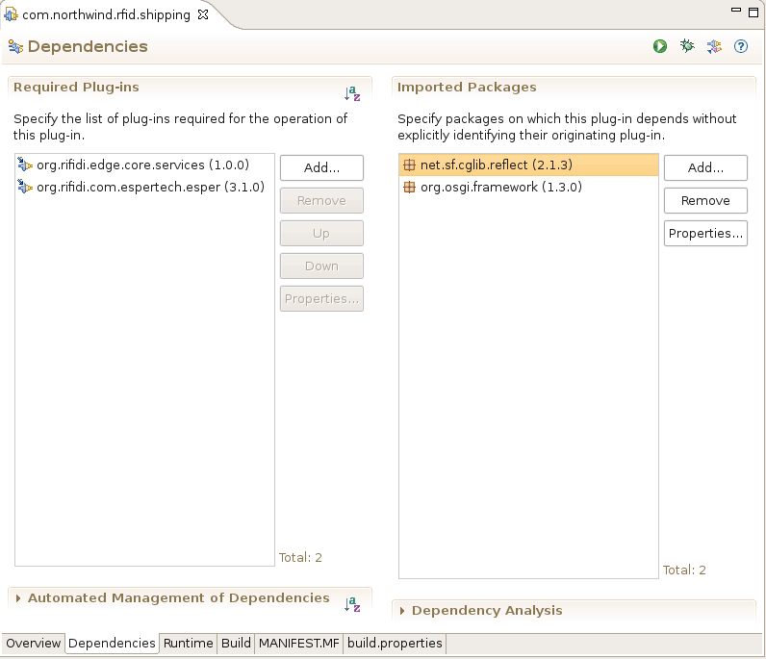The height and width of the screenshot is (659, 766).
Task: Click the Up button for plug-ins
Action: (321, 233)
